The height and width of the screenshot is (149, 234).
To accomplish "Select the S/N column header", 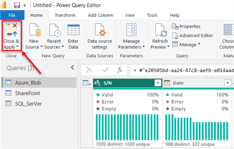I will click(128, 83).
